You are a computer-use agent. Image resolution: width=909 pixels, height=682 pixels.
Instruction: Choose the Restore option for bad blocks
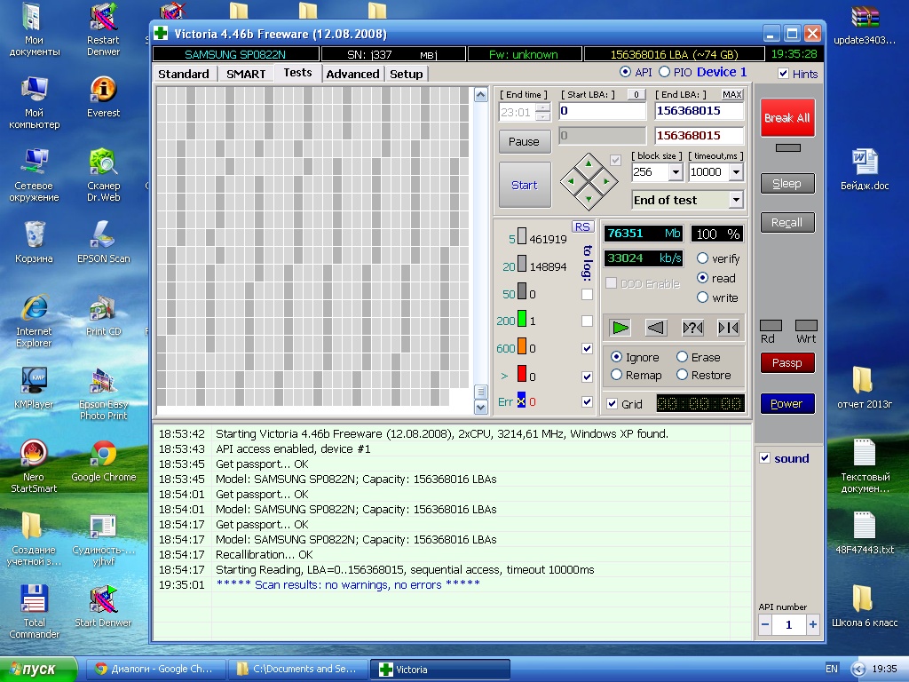[683, 376]
